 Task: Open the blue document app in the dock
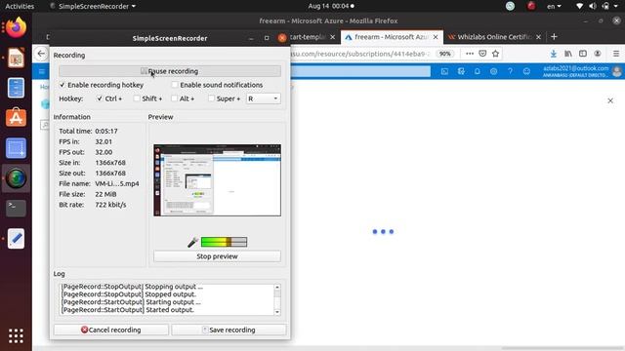coord(16,88)
